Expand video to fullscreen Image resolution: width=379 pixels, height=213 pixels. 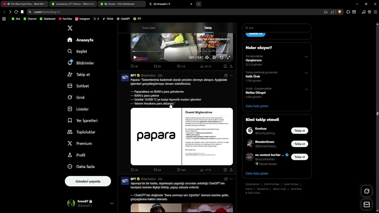point(228,57)
